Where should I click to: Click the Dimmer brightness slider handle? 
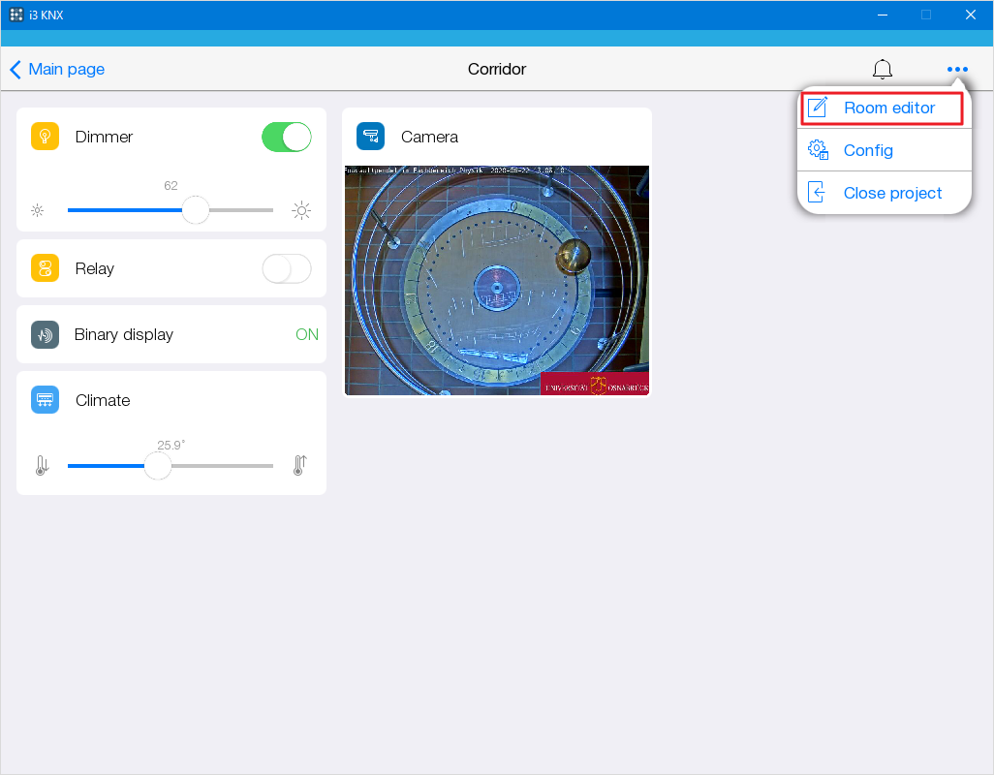(196, 210)
